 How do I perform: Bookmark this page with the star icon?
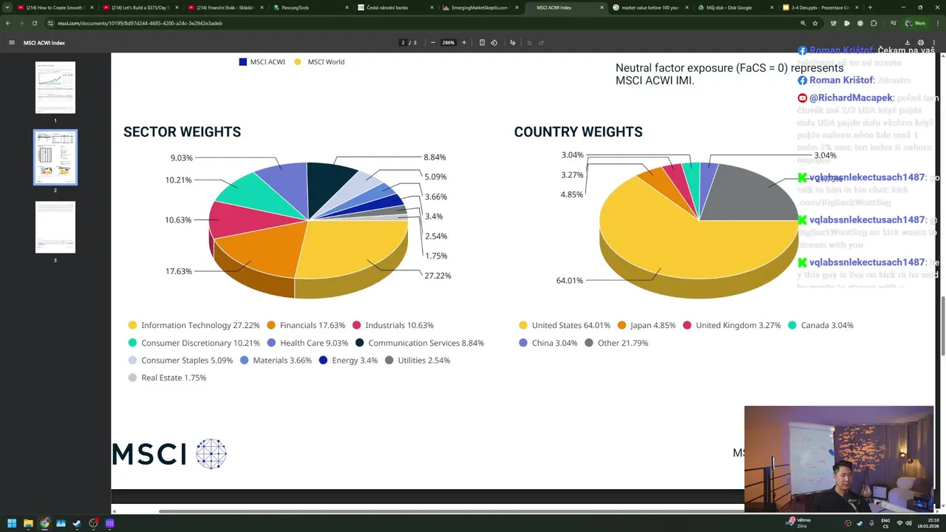[815, 23]
